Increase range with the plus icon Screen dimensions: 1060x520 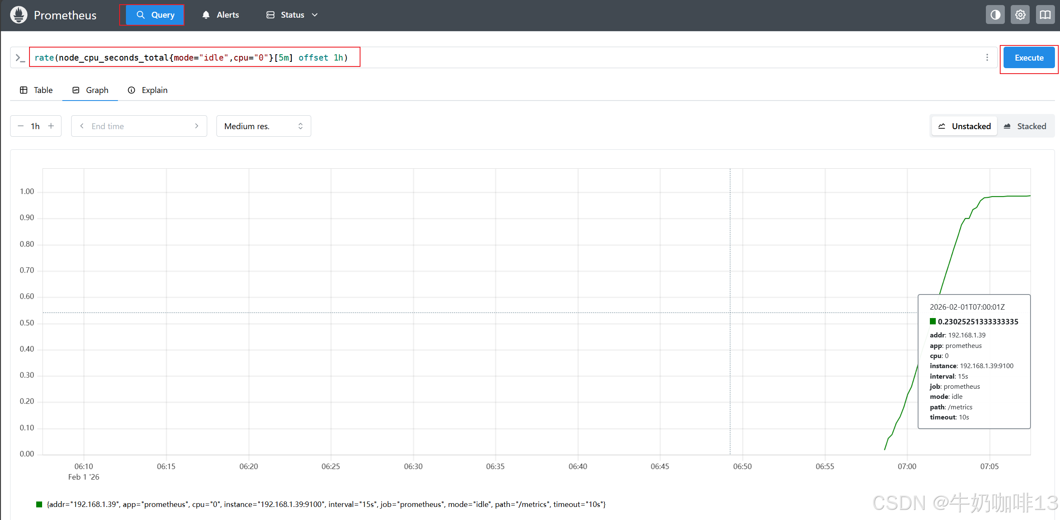(51, 126)
